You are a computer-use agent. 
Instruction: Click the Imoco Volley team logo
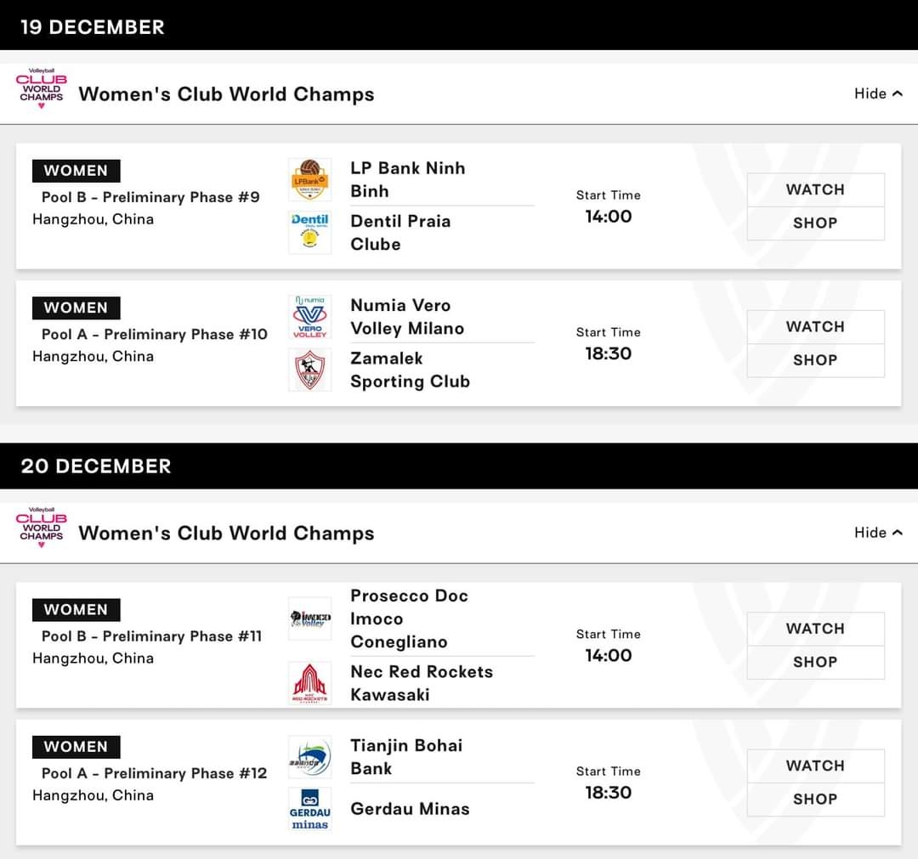tap(309, 619)
